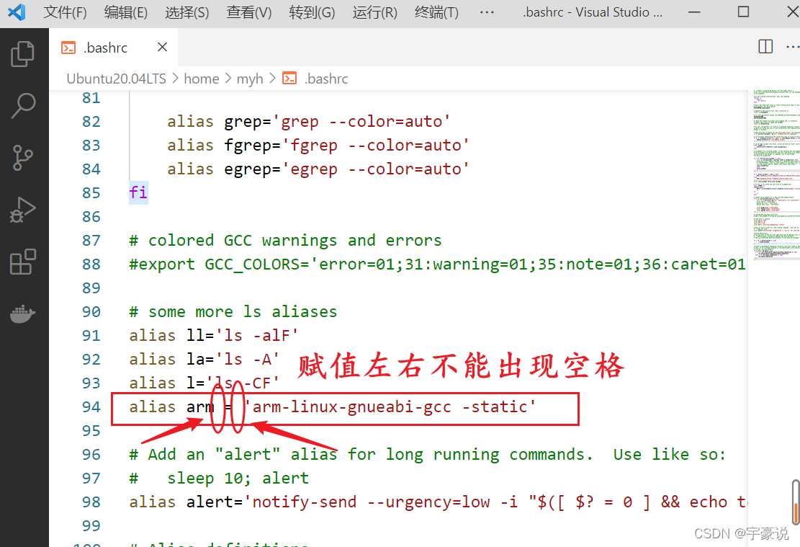Expand the myh breadcrumb folder

[x=250, y=79]
